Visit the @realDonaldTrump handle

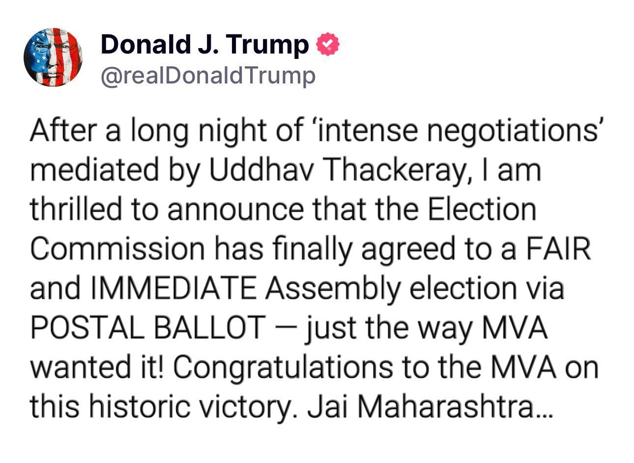(x=208, y=76)
